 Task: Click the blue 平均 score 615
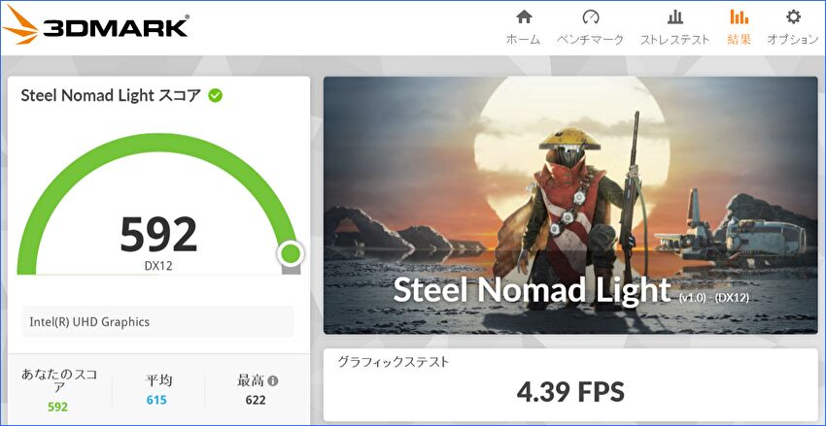tap(156, 400)
